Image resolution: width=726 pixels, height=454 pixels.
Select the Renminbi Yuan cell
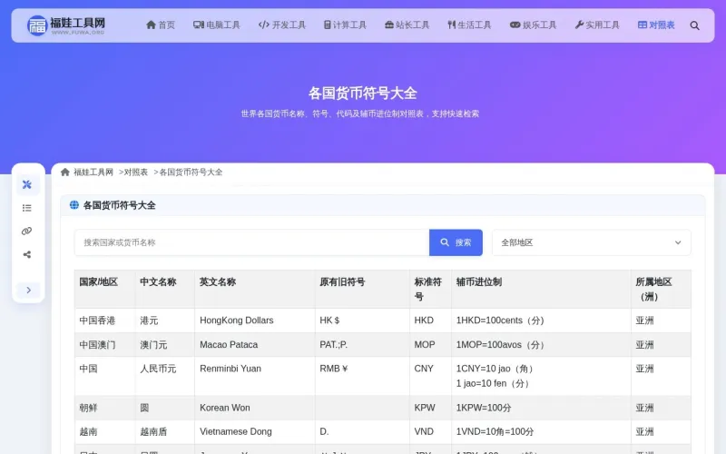point(255,376)
